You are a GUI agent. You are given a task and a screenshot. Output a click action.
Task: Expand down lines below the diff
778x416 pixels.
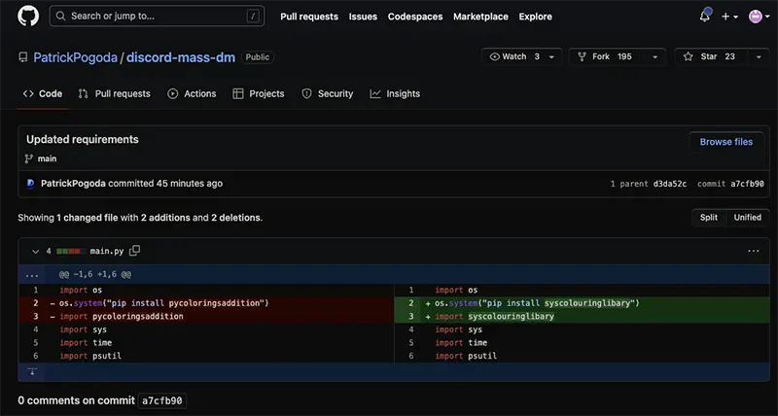click(x=32, y=372)
